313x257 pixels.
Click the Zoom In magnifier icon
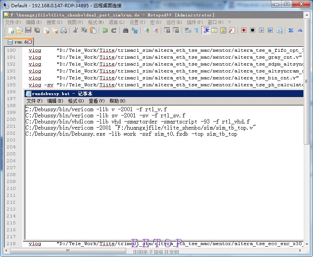146,30
